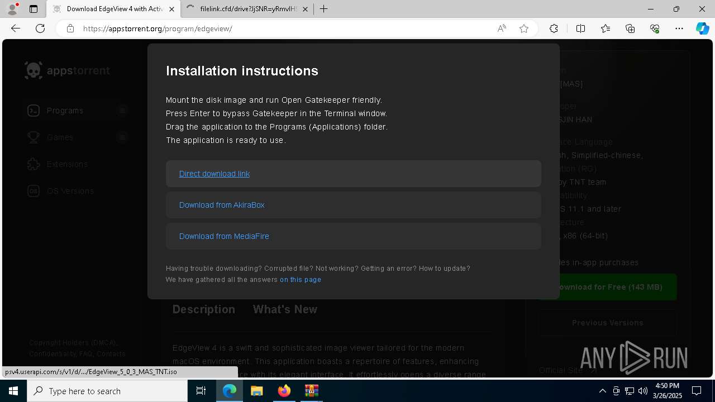This screenshot has width=715, height=402.
Task: Open a new tab with plus button
Action: click(x=324, y=9)
